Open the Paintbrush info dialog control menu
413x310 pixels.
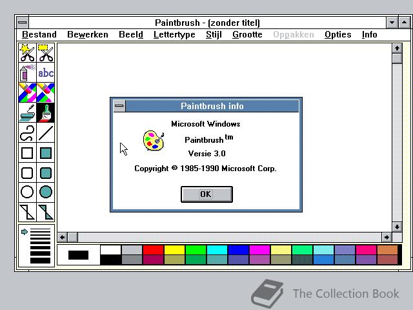pos(119,106)
